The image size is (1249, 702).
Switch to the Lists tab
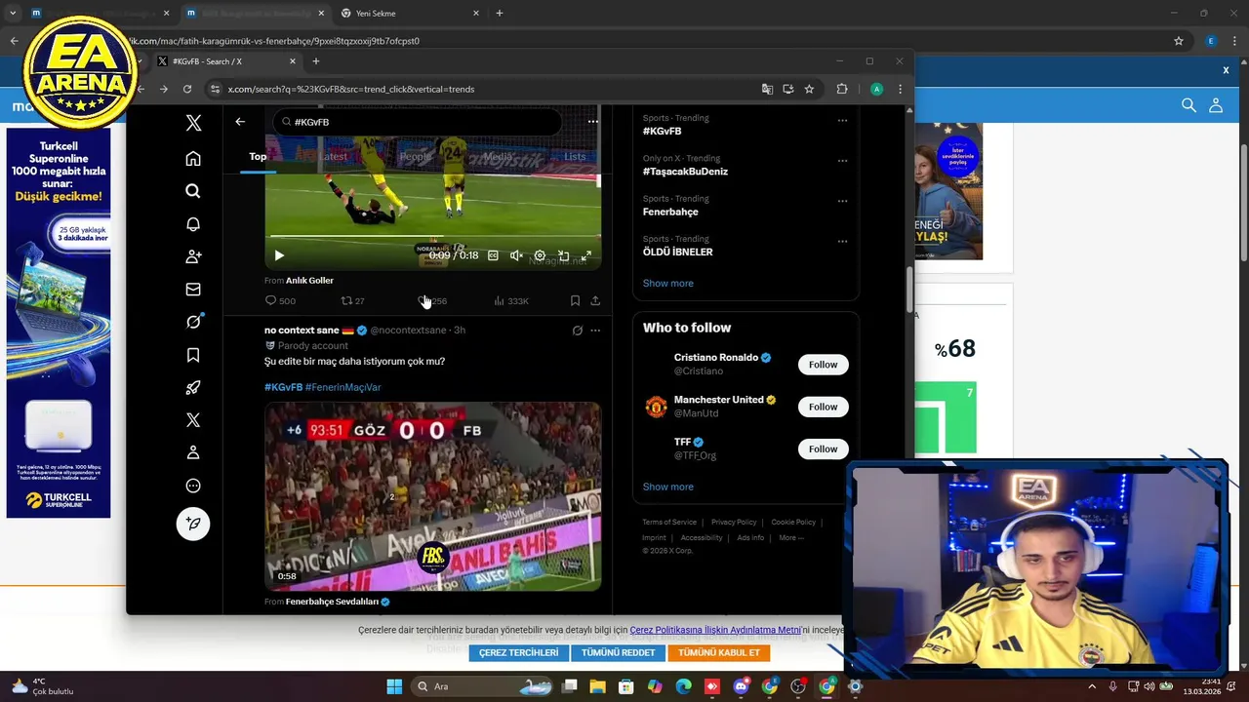pos(575,156)
